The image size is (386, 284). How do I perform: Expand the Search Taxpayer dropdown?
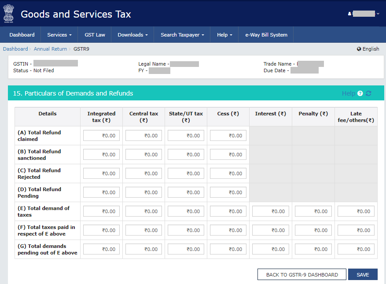(182, 35)
